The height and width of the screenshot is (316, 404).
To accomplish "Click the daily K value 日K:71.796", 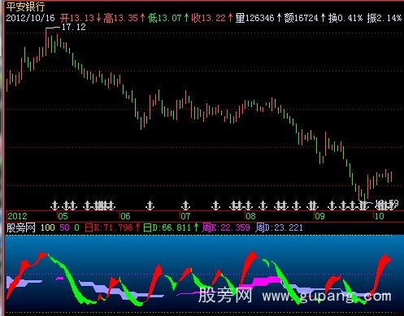I will (x=109, y=227).
